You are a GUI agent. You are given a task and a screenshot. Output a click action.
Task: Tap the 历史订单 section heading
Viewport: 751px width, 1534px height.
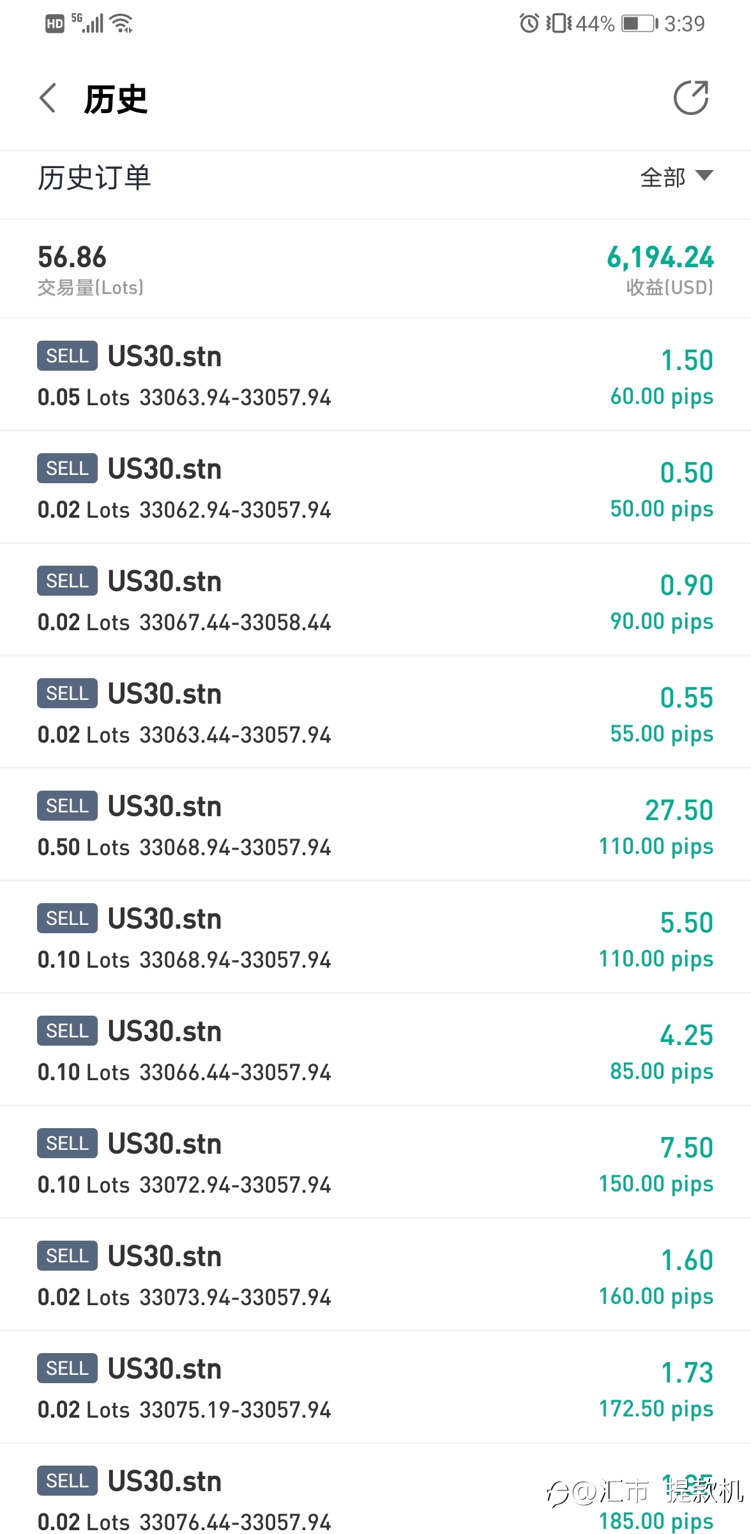pos(95,178)
